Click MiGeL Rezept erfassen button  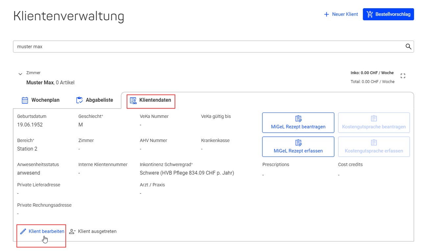tap(298, 147)
